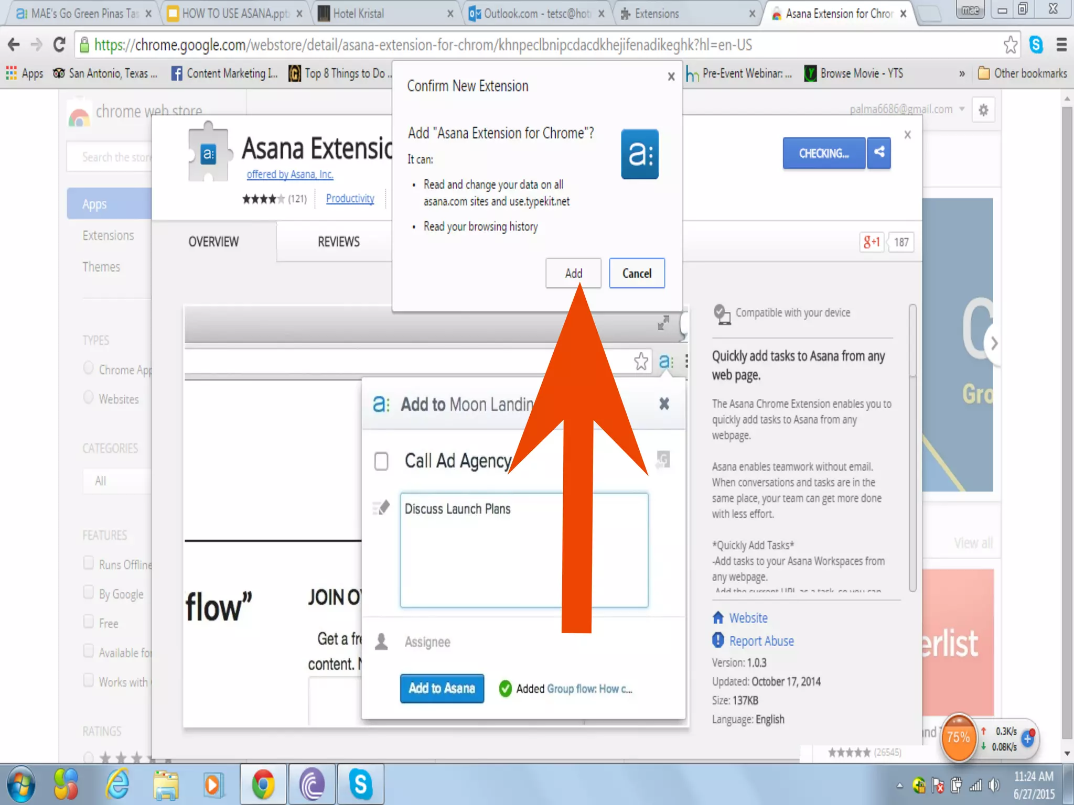Viewport: 1074px width, 805px height.
Task: Open Skype from the Windows taskbar
Action: coord(361,784)
